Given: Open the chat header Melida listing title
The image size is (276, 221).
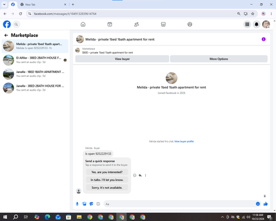Looking at the screenshot, I should (120, 39).
